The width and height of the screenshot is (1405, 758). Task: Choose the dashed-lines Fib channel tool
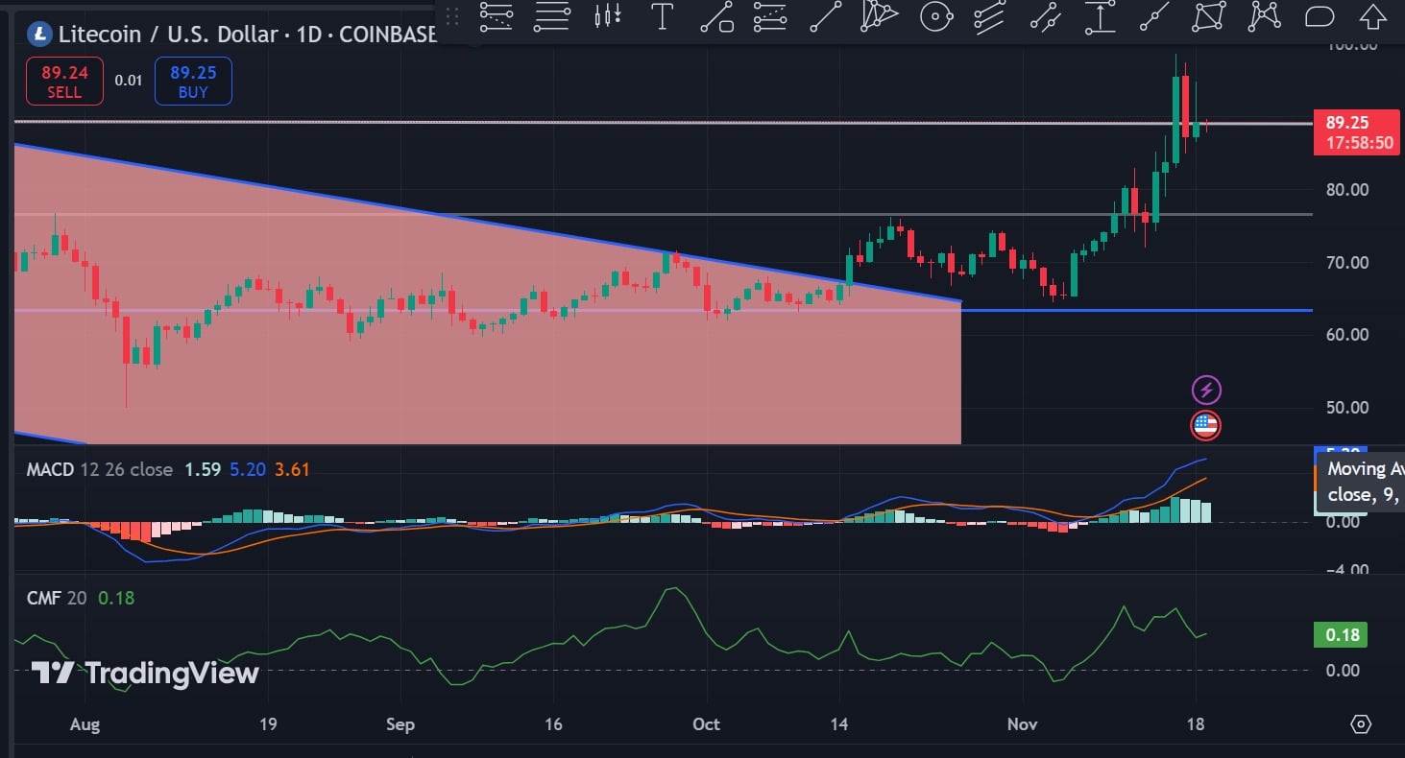tap(770, 16)
